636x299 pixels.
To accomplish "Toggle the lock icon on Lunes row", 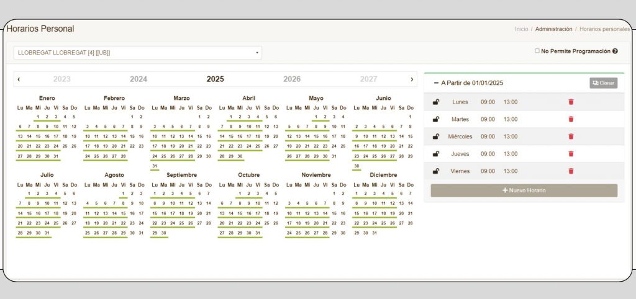I will coord(436,102).
